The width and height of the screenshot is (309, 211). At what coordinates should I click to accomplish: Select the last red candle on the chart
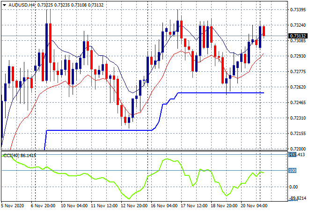click(264, 31)
